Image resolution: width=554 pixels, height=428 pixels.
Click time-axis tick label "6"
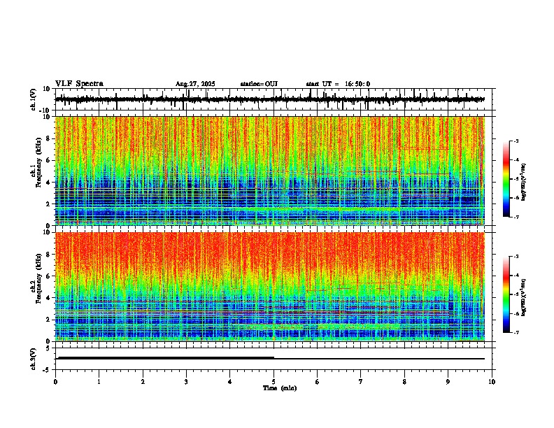tap(318, 382)
